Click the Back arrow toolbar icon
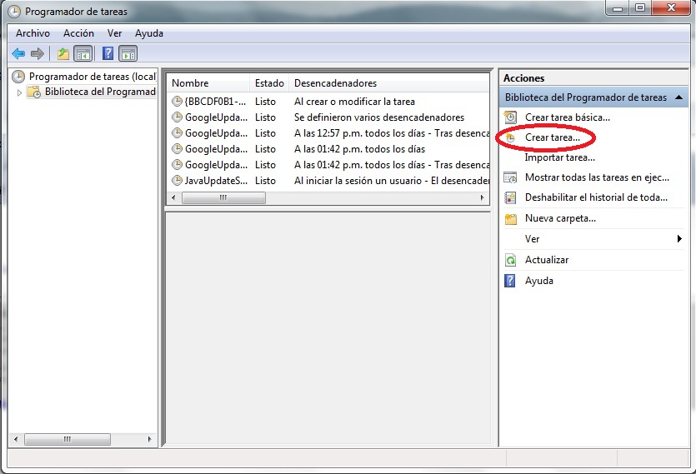Image resolution: width=696 pixels, height=474 pixels. [x=18, y=54]
